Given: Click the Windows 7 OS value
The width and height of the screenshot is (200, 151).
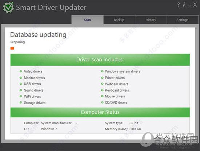Looking at the screenshot, I should (x=49, y=129).
